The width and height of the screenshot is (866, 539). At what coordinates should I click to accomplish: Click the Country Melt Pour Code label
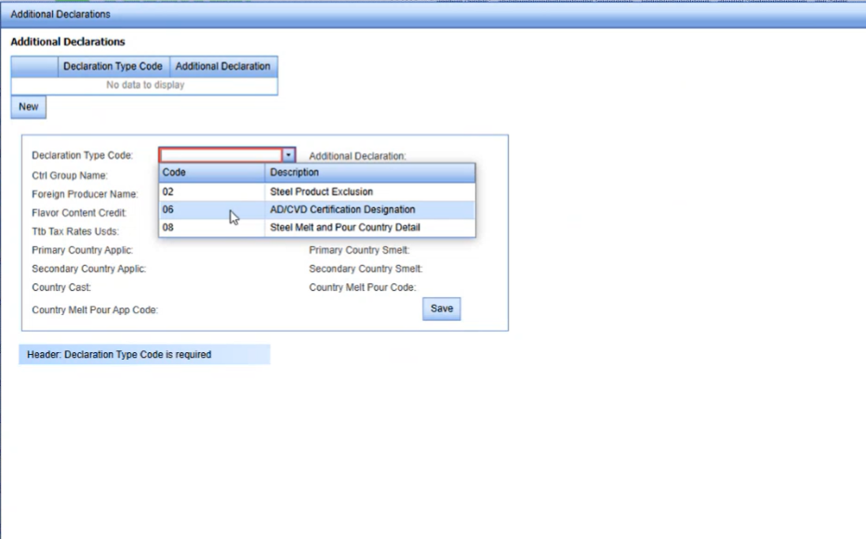coord(362,288)
